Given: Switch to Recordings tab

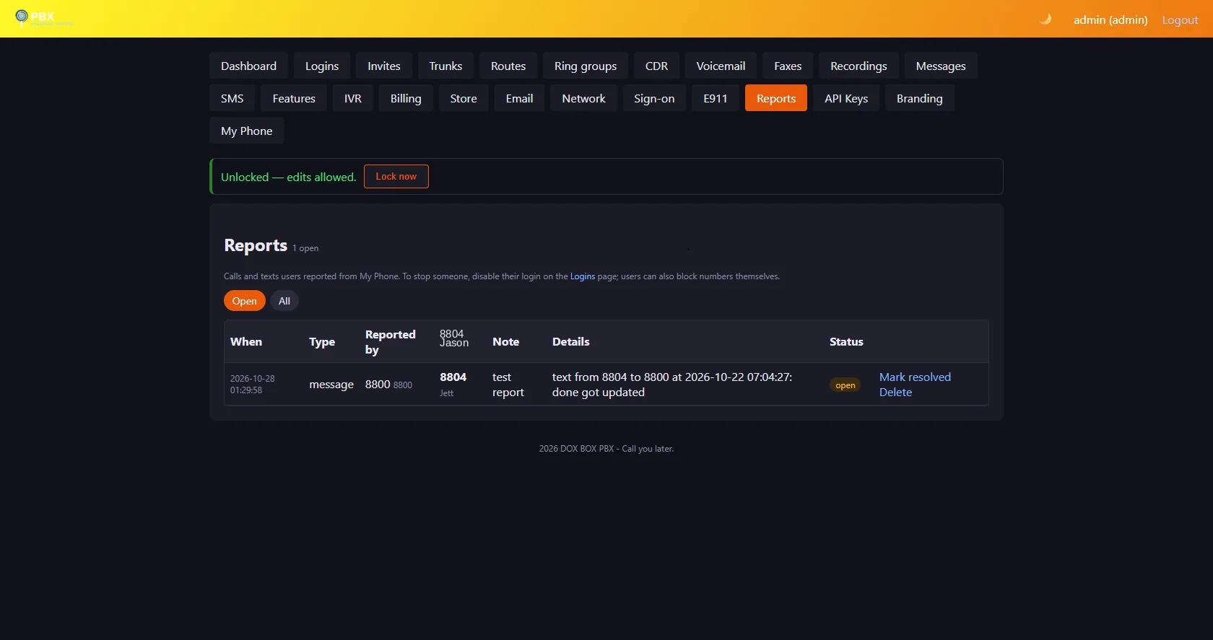Looking at the screenshot, I should [858, 66].
